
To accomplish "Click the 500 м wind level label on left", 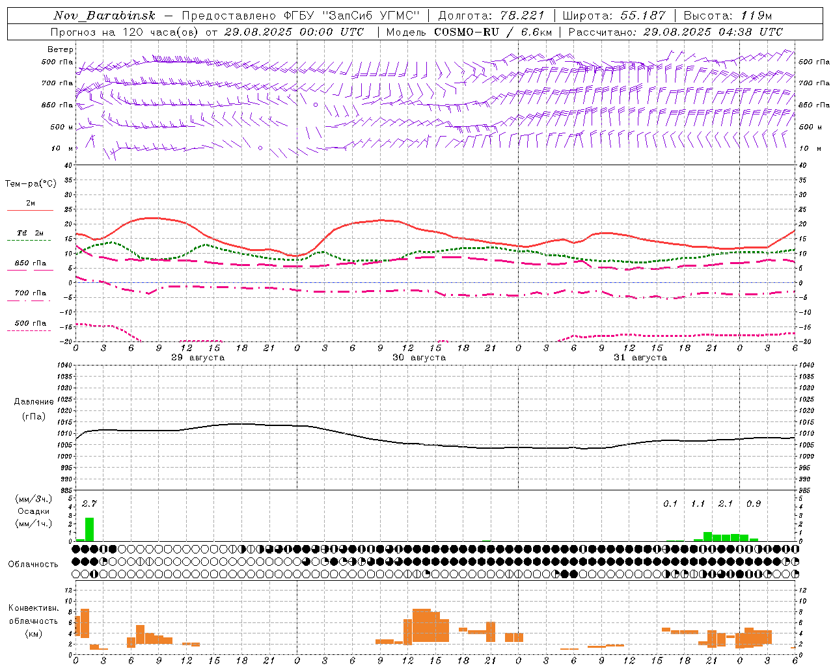I will [62, 127].
